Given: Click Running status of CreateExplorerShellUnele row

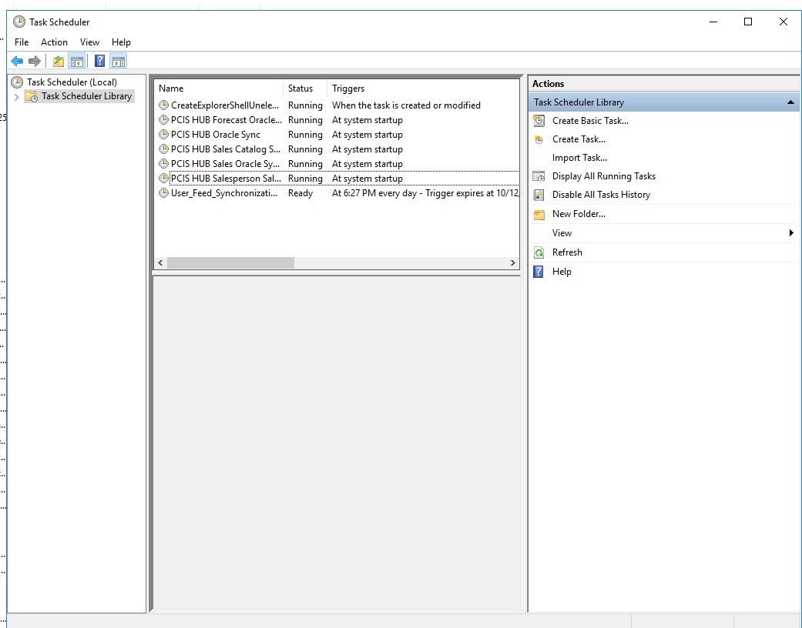Looking at the screenshot, I should pos(305,105).
